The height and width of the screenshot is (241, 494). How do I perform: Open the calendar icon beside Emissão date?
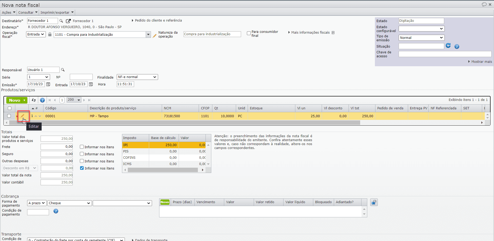[x=48, y=84]
